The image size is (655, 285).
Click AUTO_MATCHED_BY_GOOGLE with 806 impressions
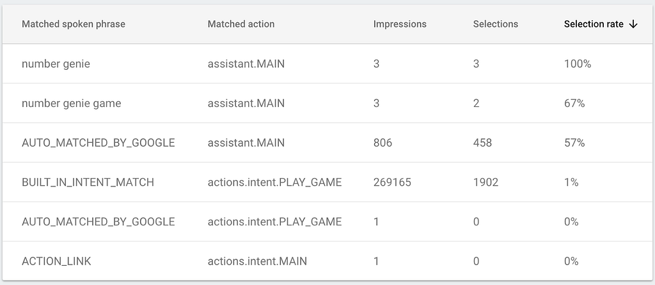click(x=98, y=143)
